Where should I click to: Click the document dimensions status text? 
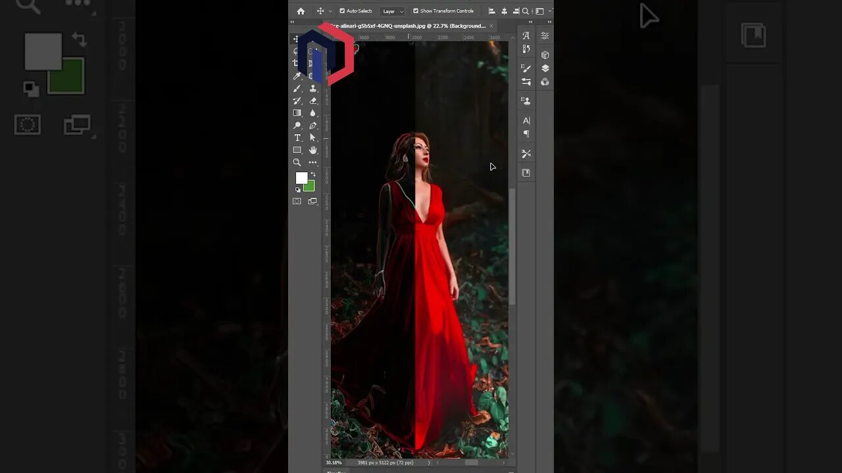pos(385,462)
